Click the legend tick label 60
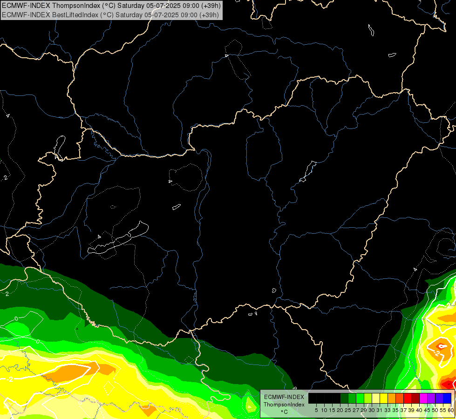This screenshot has height=419, width=456. pos(451,410)
